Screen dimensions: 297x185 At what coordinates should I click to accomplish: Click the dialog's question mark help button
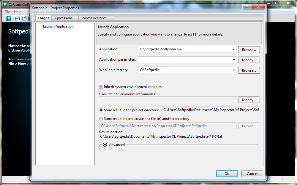pos(247,7)
